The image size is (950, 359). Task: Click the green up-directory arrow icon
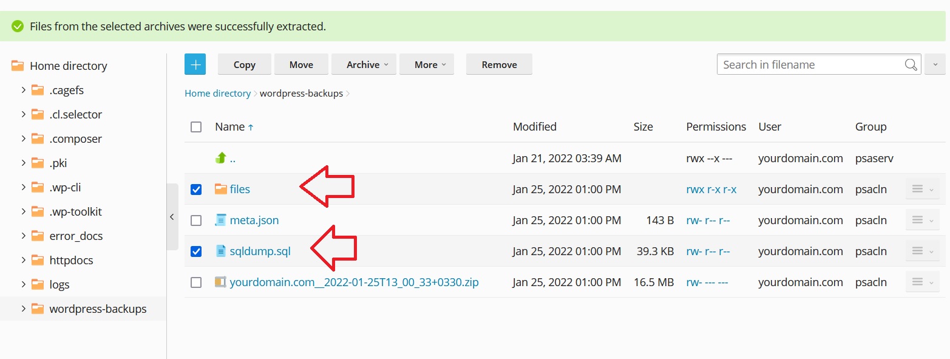coord(221,159)
